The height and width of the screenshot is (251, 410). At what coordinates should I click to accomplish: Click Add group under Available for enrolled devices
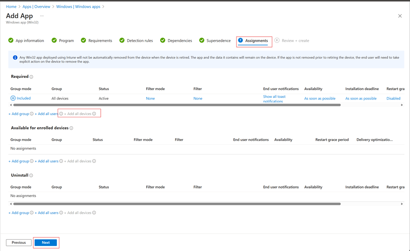(x=19, y=161)
